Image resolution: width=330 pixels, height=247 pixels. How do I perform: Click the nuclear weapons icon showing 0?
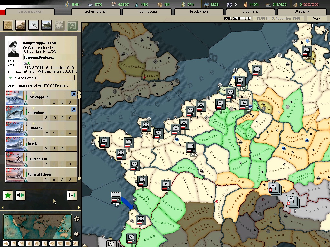(229, 5)
